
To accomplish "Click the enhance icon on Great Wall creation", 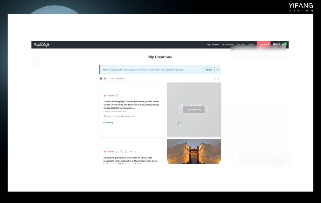I will (x=117, y=152).
